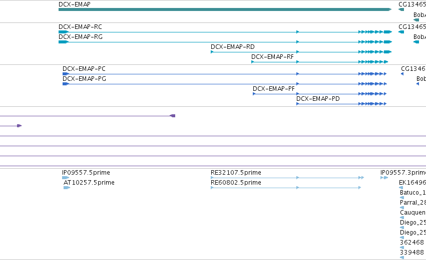426x260 pixels.
Task: Select the AT10257.5prime EST label
Action: (89, 183)
